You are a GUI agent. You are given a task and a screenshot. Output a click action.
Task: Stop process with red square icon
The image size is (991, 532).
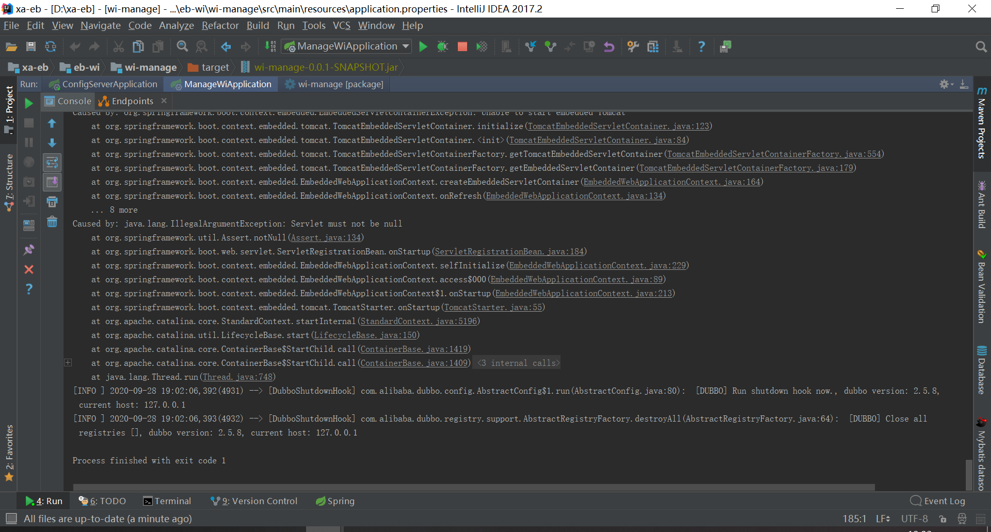click(462, 46)
